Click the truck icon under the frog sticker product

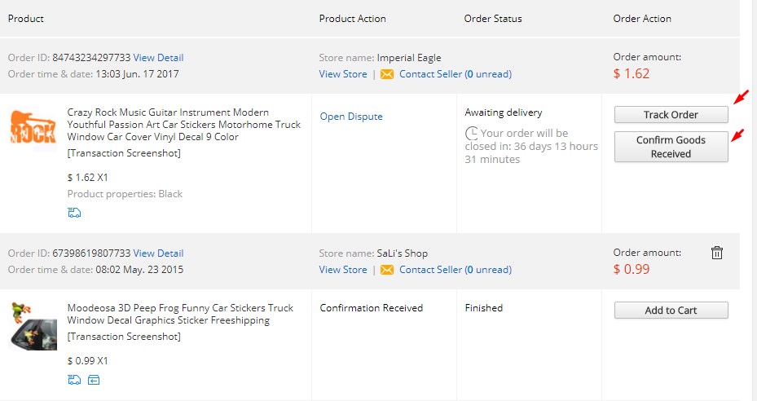point(74,380)
